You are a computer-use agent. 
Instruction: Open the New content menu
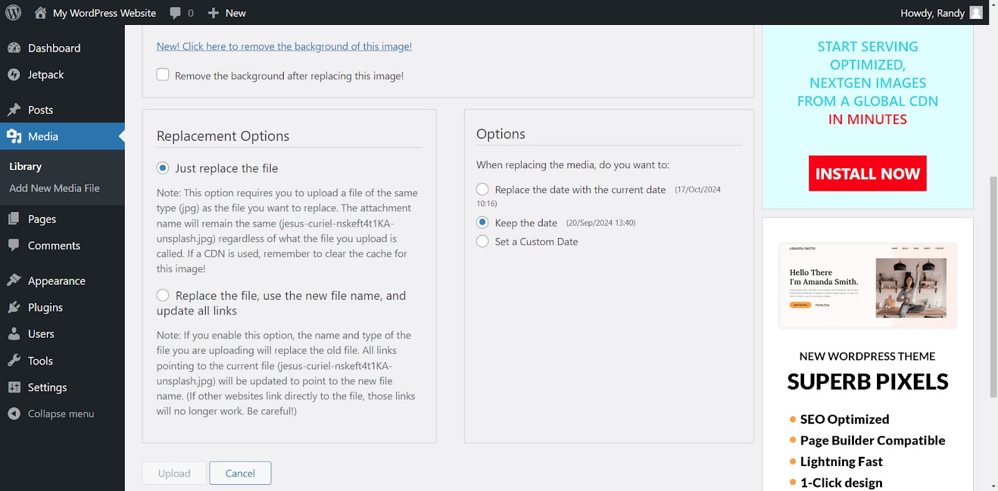tap(227, 13)
